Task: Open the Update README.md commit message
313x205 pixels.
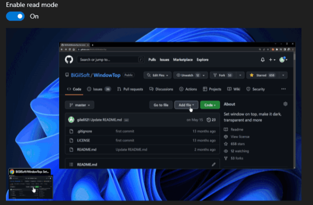Action: [x=106, y=120]
